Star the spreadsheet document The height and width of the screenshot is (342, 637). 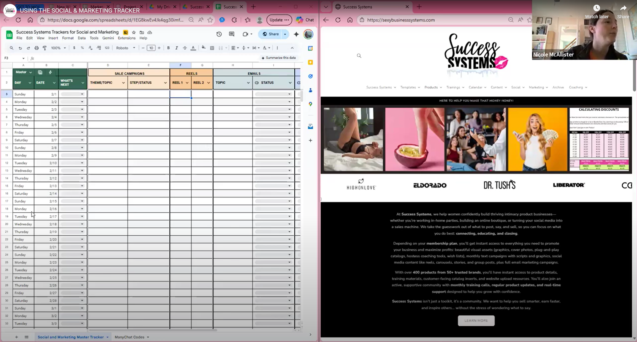(134, 32)
